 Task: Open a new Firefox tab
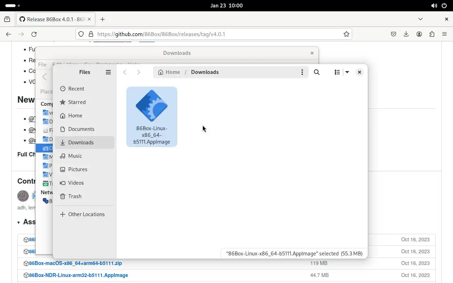tap(102, 19)
